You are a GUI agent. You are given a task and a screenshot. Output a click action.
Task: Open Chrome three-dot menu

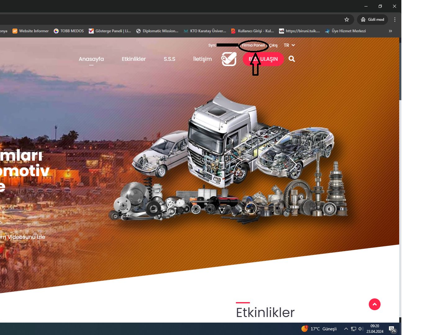(x=395, y=20)
